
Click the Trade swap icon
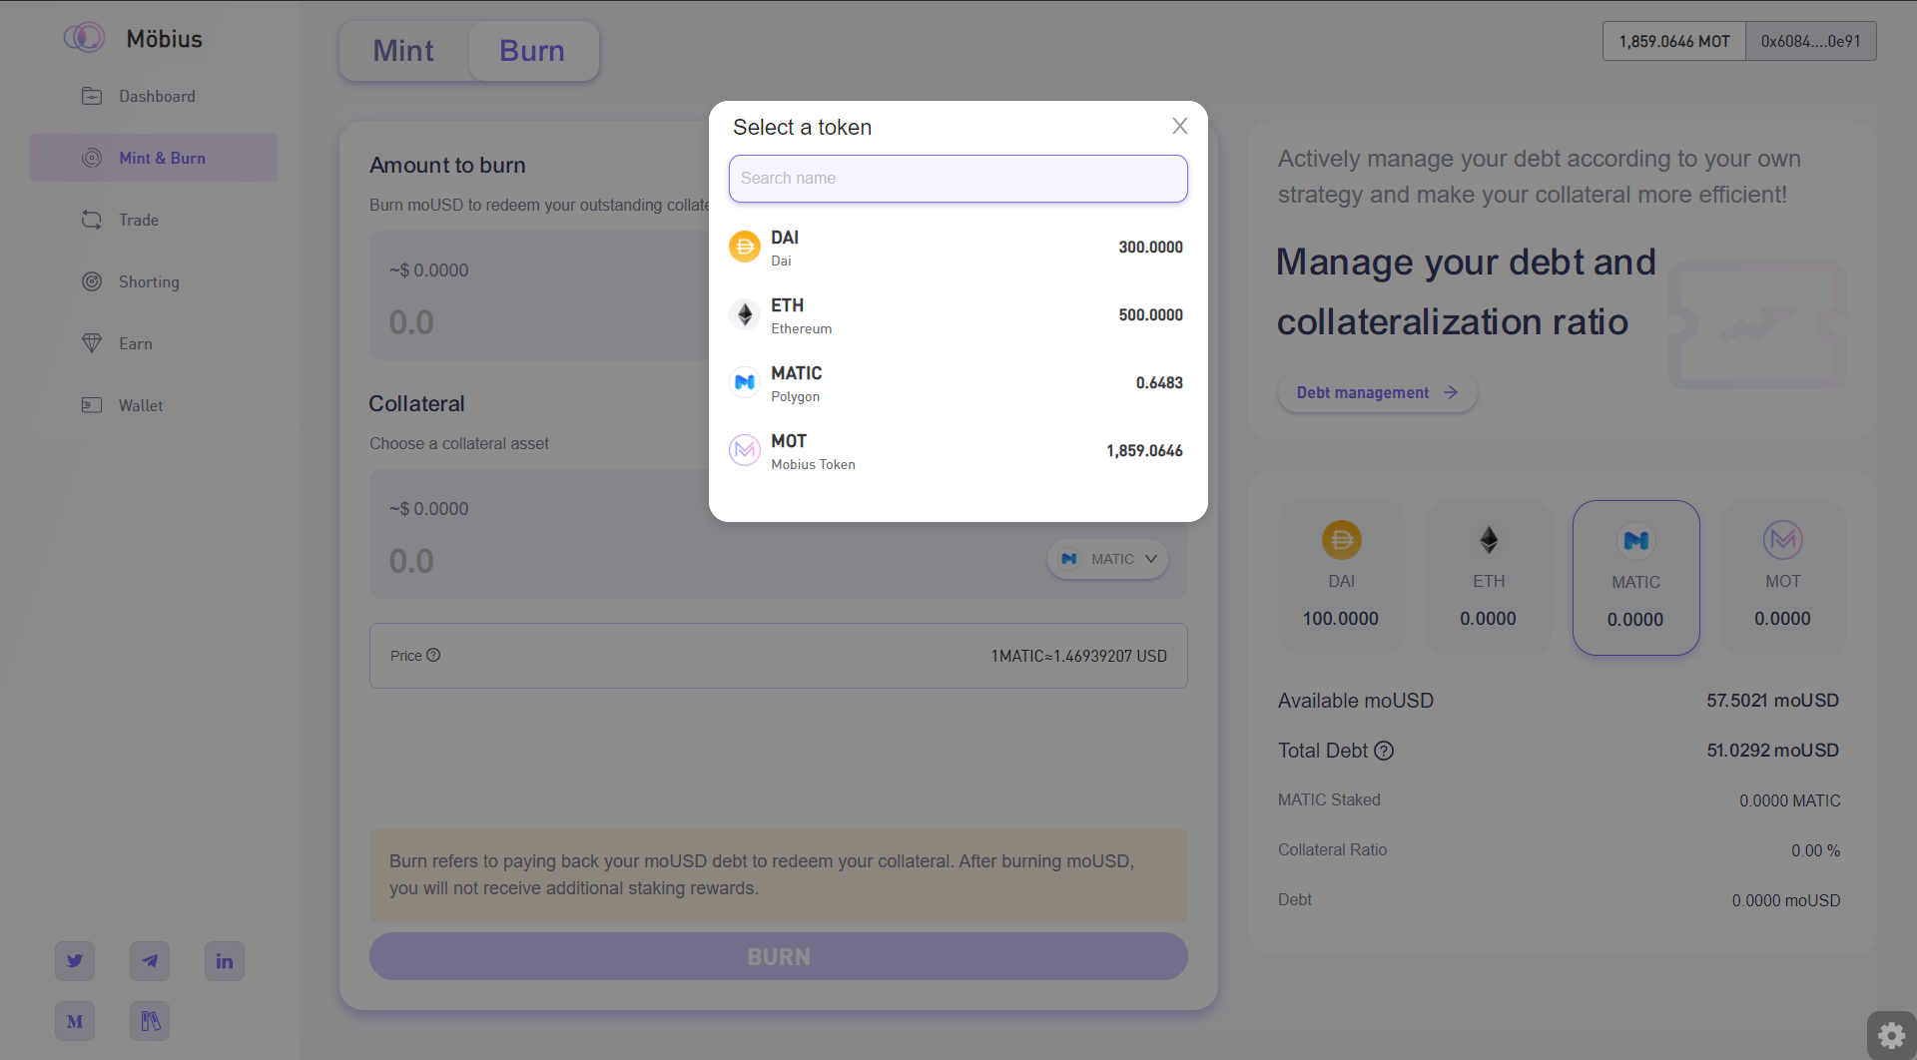[x=92, y=220]
